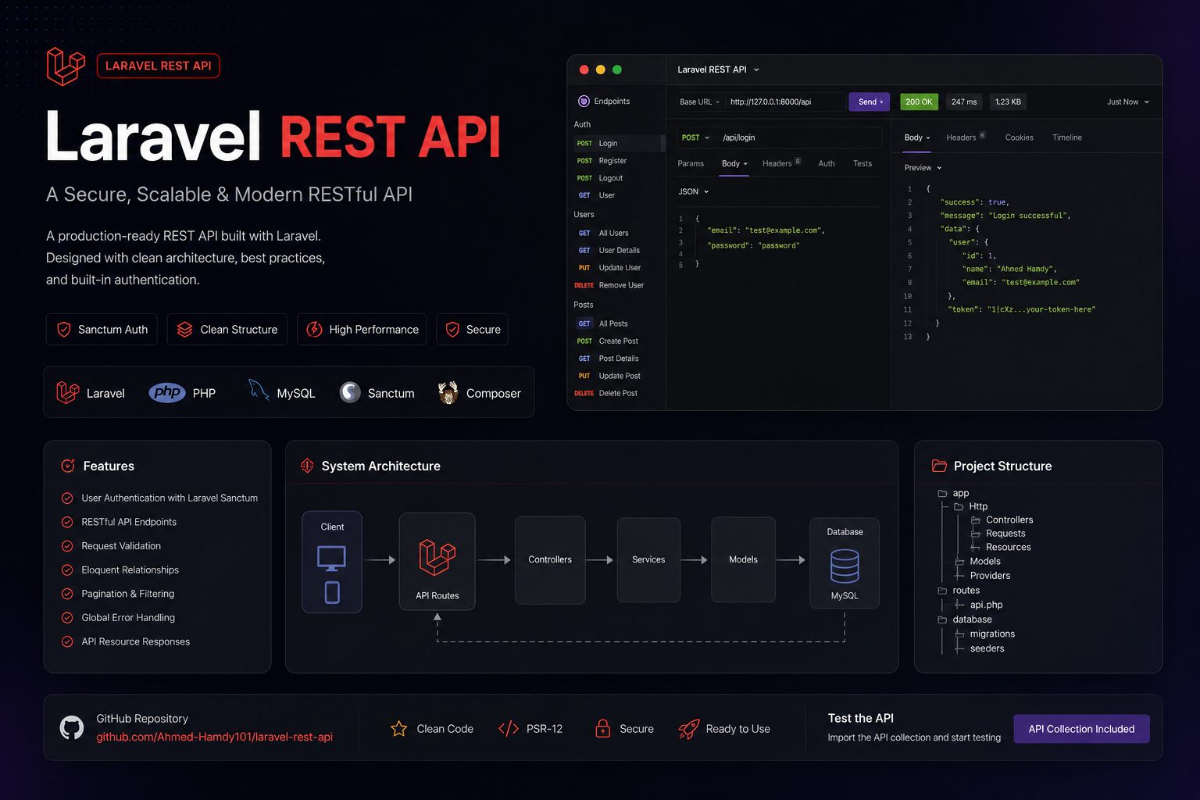Click the Controllers architecture box
1200x800 pixels.
(550, 559)
